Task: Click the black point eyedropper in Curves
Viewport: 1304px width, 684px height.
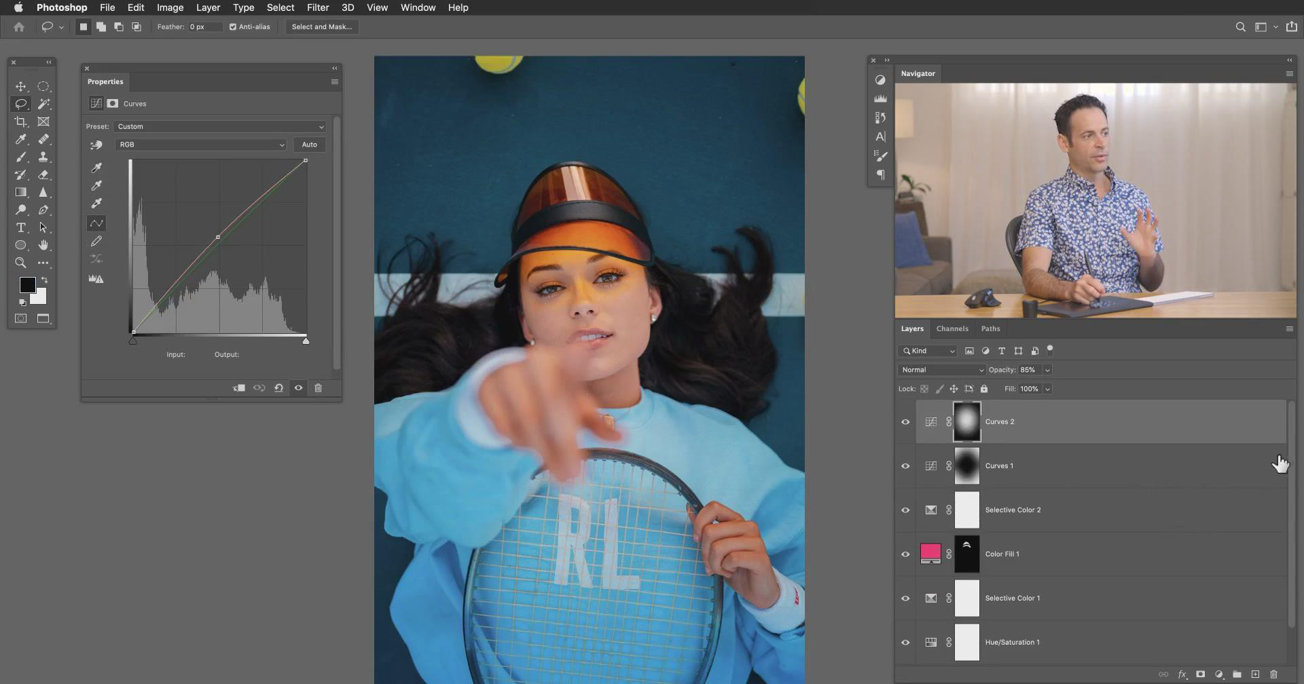Action: point(96,168)
